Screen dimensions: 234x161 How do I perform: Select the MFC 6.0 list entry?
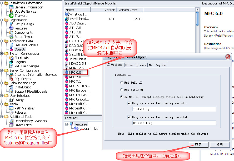pos(75,73)
